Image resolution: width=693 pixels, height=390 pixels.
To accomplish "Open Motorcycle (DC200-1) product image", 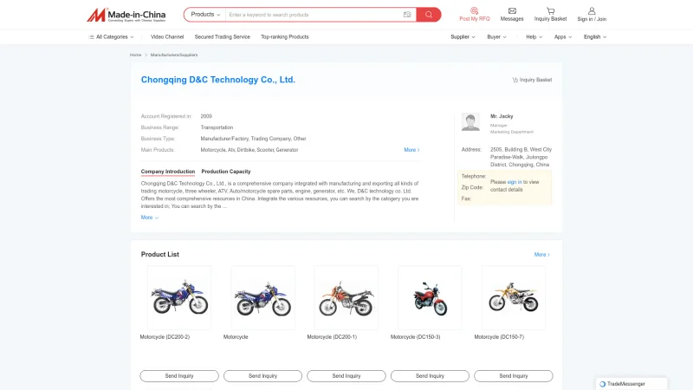I will tap(346, 297).
